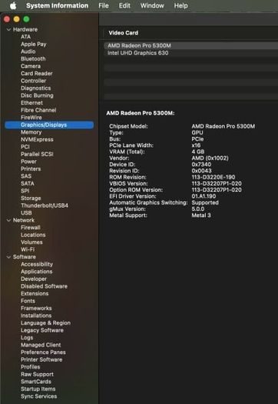Select Frameworks under Software
Viewport: 278px width, 404px height.
[x=36, y=309]
